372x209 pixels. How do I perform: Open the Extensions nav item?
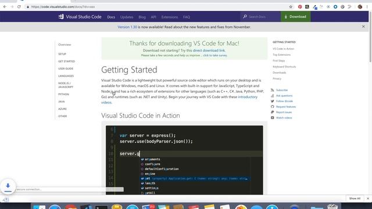(x=170, y=17)
